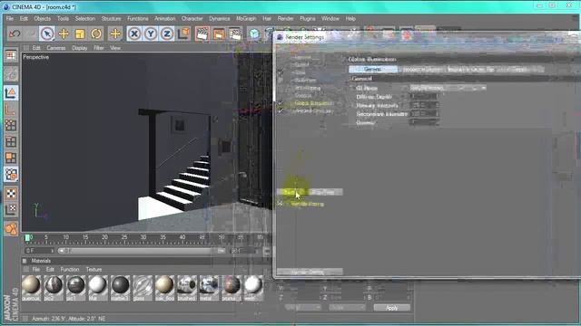Toggle the My Render Setting checkbox
581x326 pixels.
pos(281,204)
